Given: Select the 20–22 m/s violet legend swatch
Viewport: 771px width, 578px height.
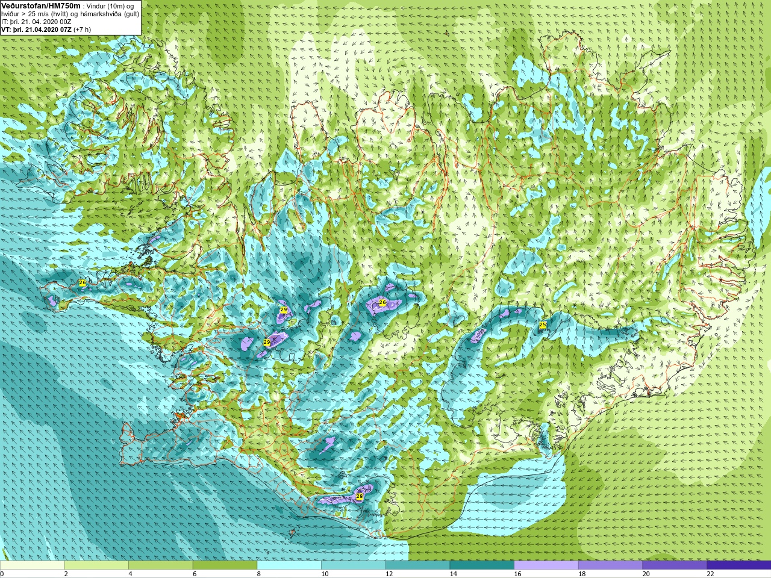Looking at the screenshot, I should (x=675, y=565).
